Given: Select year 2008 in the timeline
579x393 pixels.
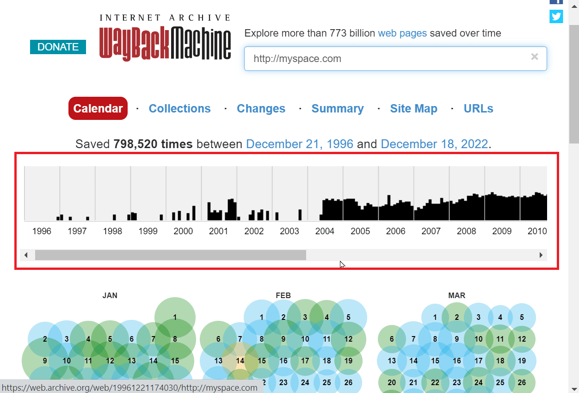Looking at the screenshot, I should click(x=466, y=231).
